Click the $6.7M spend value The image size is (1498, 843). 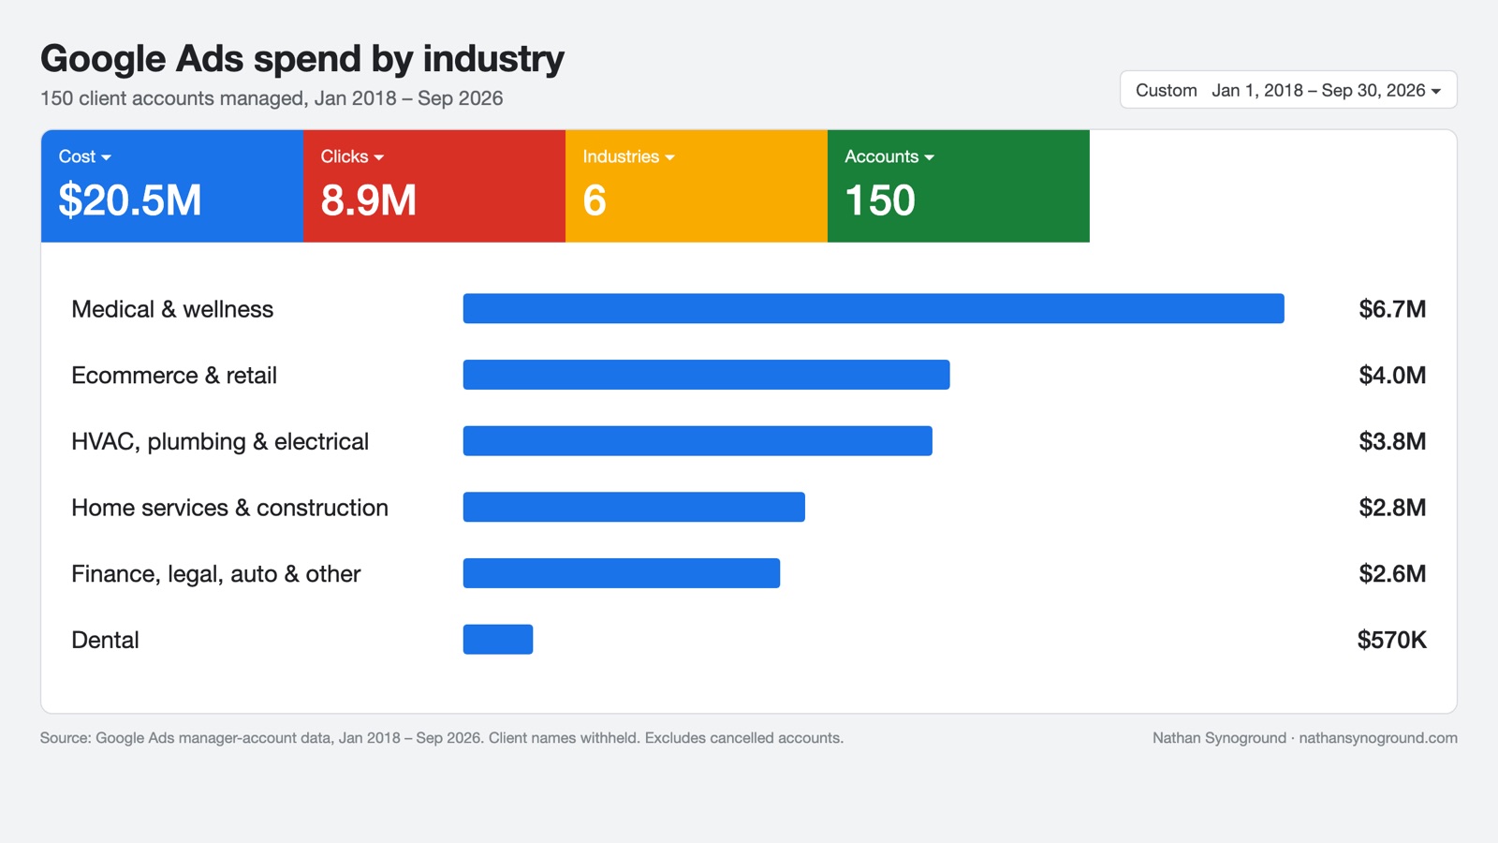[x=1392, y=309]
